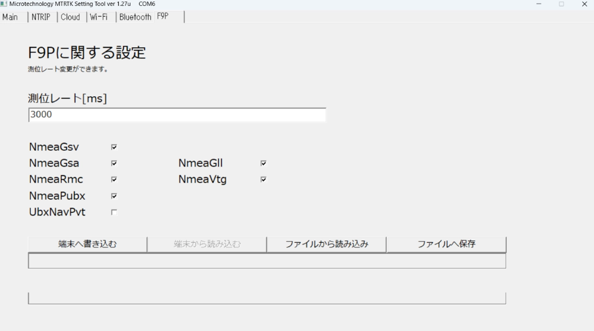
Task: Click the 測位レート[ms] input field
Action: coord(177,115)
